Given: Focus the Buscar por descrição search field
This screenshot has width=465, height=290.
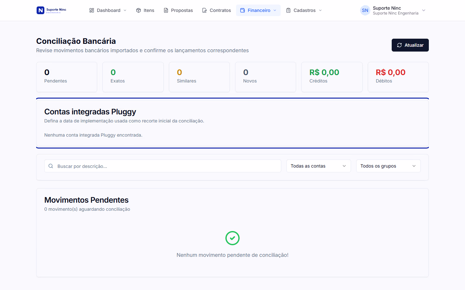Looking at the screenshot, I should (x=163, y=166).
